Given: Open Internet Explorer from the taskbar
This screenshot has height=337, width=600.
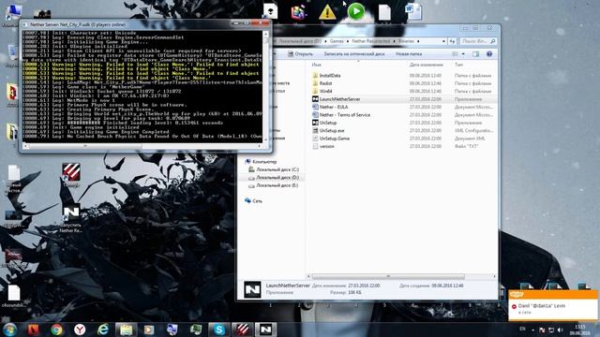Looking at the screenshot, I should 103,330.
